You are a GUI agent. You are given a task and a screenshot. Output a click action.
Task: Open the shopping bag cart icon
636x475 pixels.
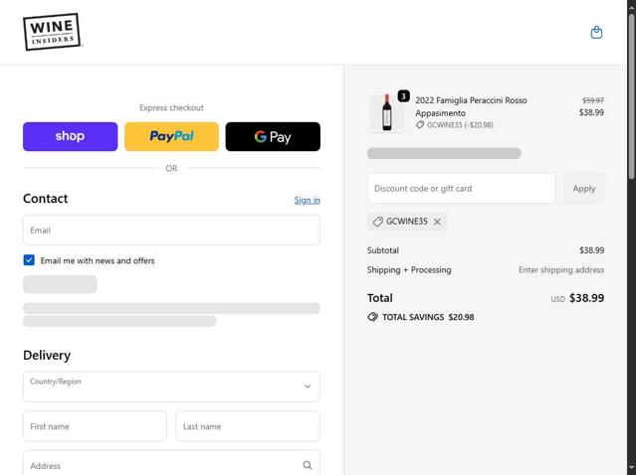click(x=596, y=32)
